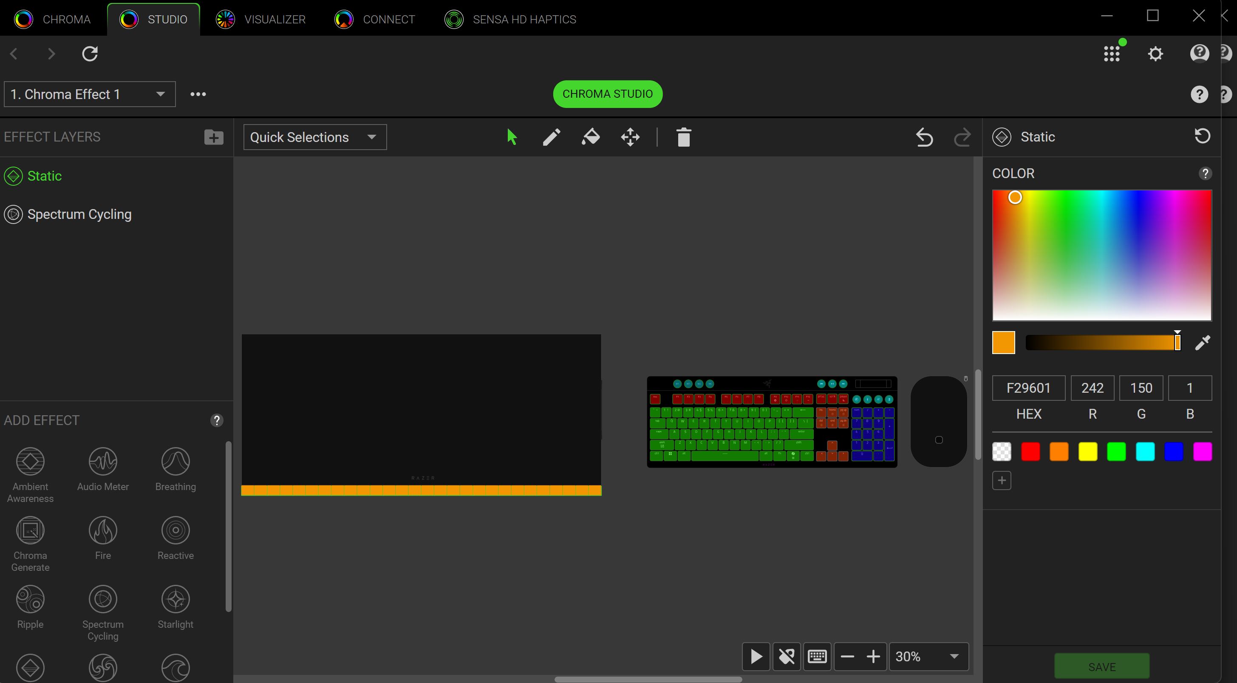Select the Spectrum Cycling effect layer
The width and height of the screenshot is (1237, 683).
pos(79,214)
